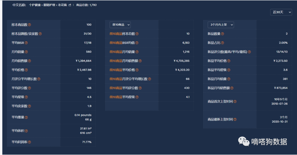Click help icon next to 月均销售额
Image resolution: width=297 pixels, height=155 pixels.
coord(29,61)
